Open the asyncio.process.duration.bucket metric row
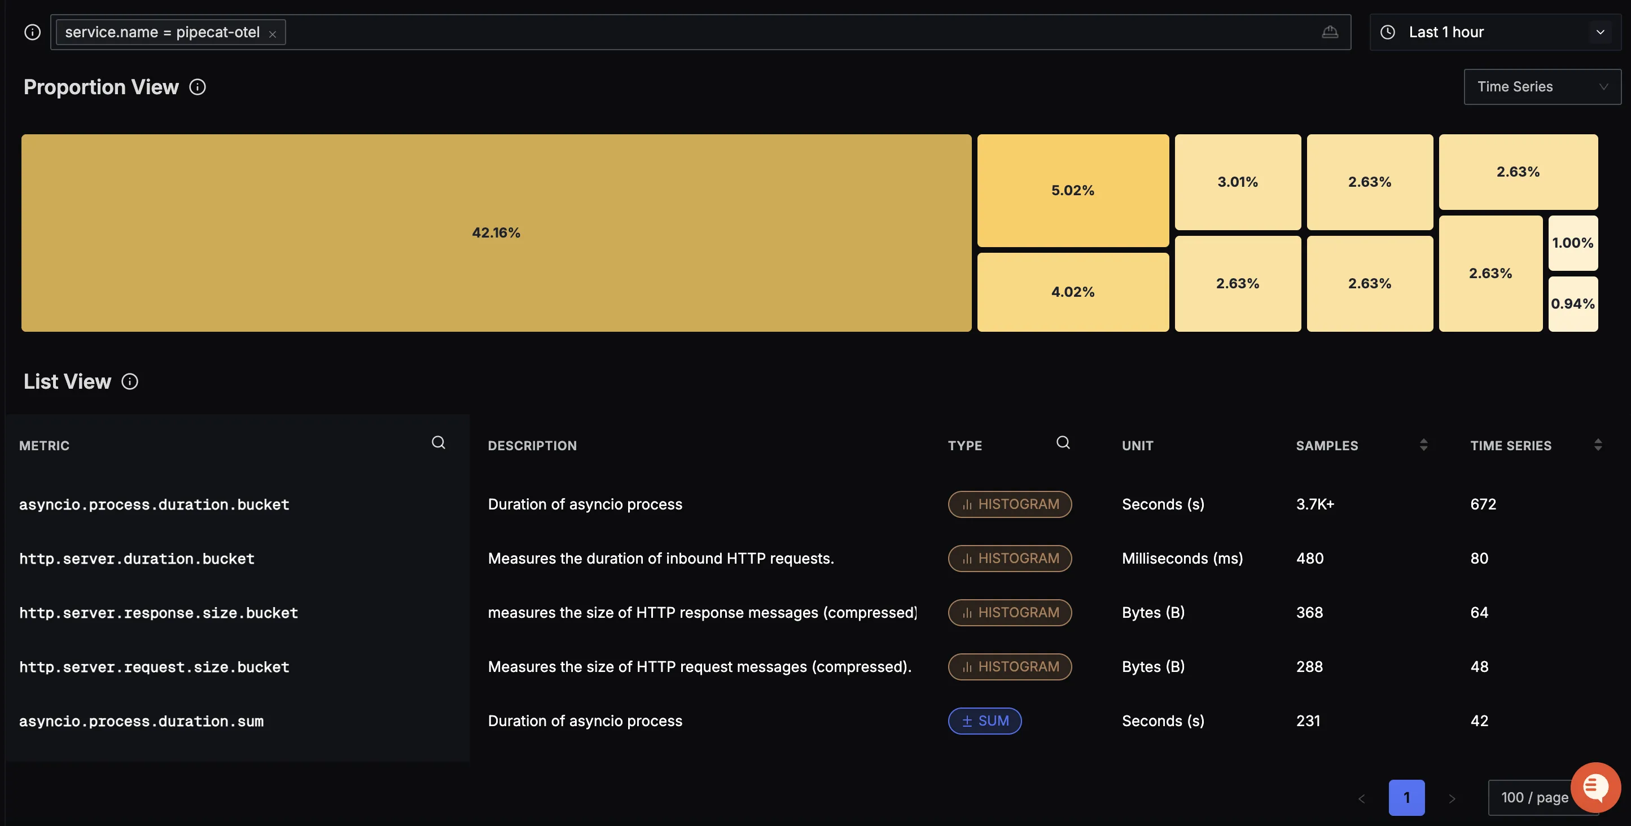Image resolution: width=1631 pixels, height=826 pixels. click(x=154, y=504)
